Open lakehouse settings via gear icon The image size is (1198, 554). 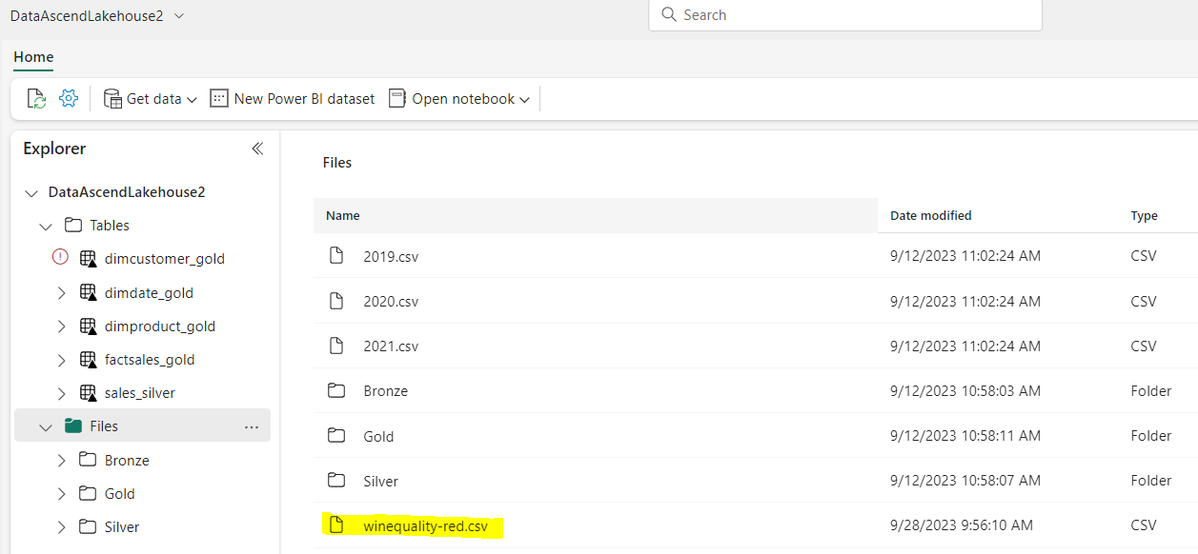pos(67,98)
